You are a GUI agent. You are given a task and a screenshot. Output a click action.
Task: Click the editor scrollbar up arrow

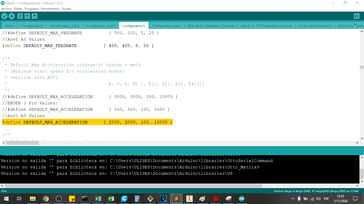362,31
